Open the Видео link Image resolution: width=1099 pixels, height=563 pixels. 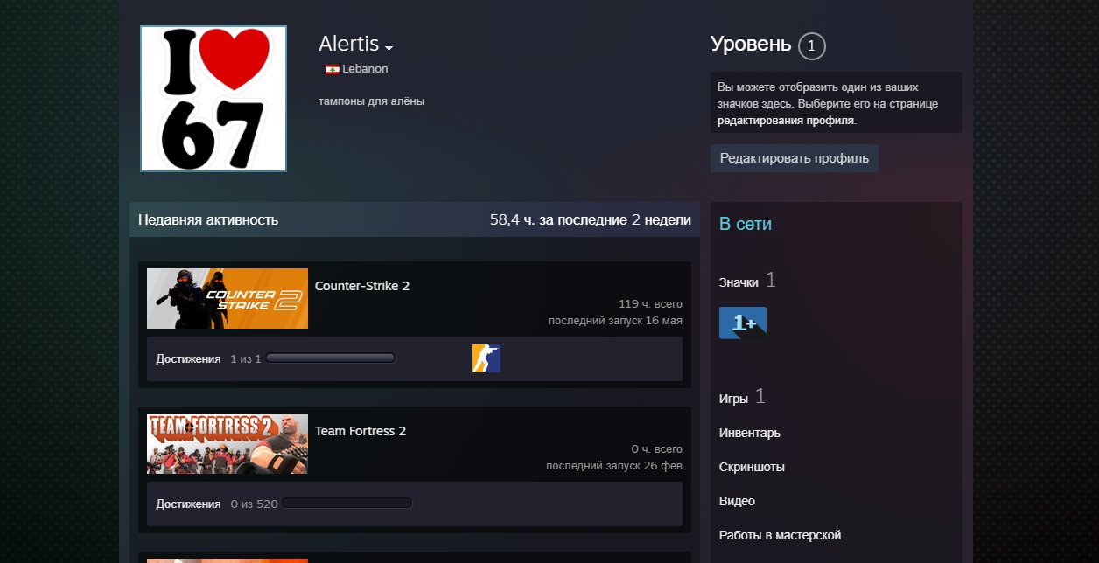pyautogui.click(x=737, y=501)
